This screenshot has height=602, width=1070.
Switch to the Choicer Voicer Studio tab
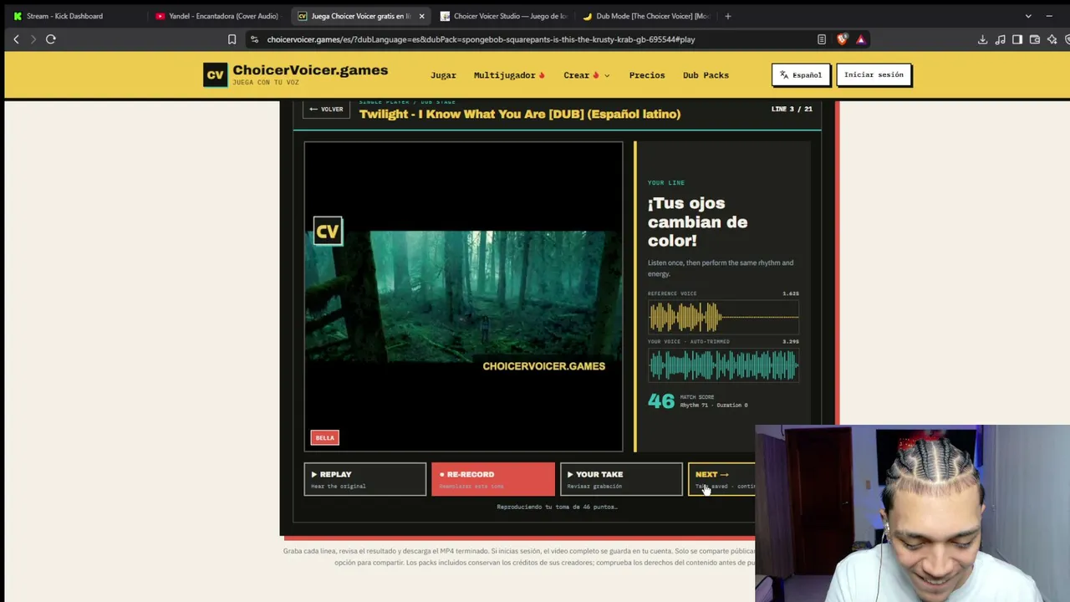tap(503, 16)
